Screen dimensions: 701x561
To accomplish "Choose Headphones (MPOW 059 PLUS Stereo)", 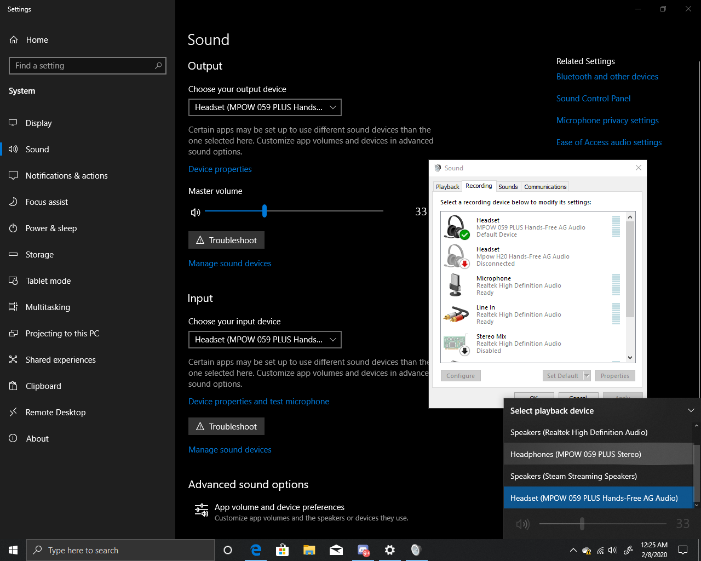I will coord(599,454).
